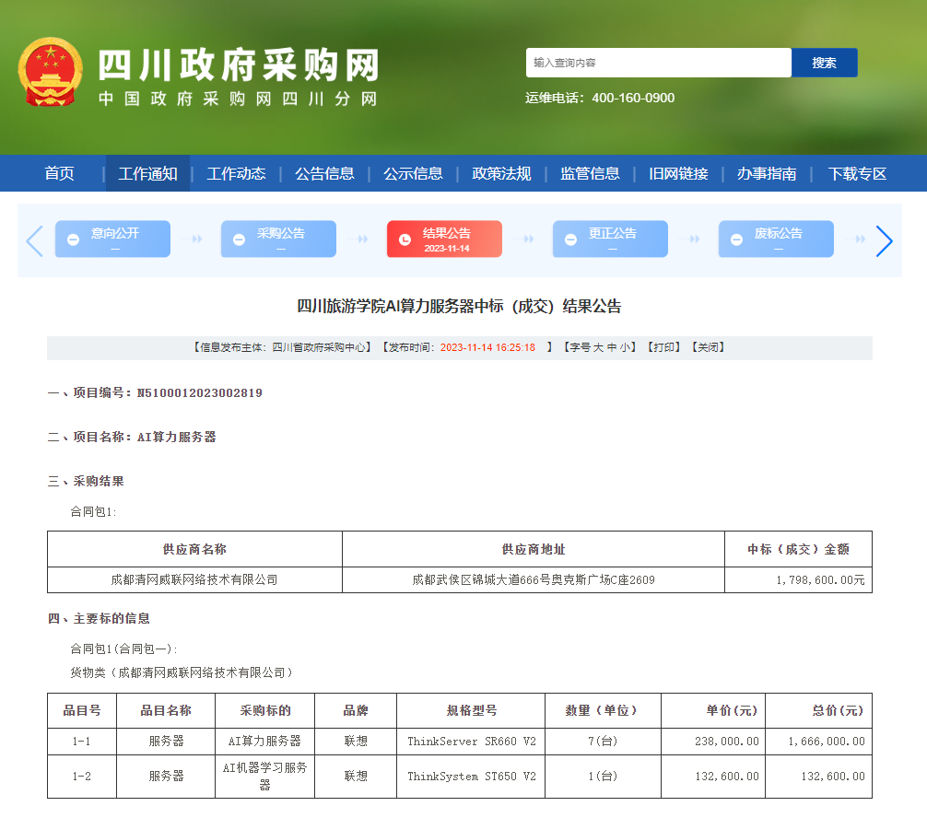
Task: Open the 政策法规 navigation item
Action: (501, 174)
